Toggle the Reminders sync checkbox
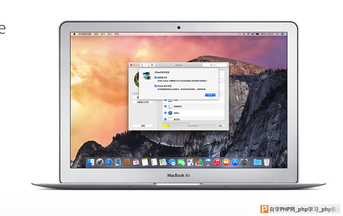Image resolution: width=343 pixels, height=216 pixels. (165, 106)
